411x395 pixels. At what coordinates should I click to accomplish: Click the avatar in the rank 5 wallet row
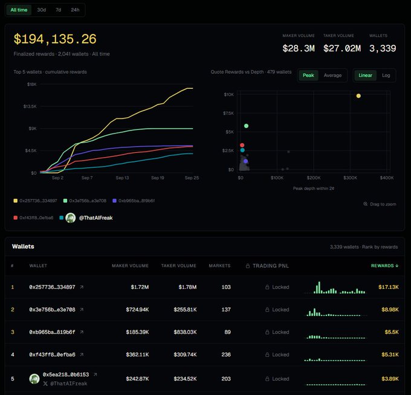[x=34, y=379]
